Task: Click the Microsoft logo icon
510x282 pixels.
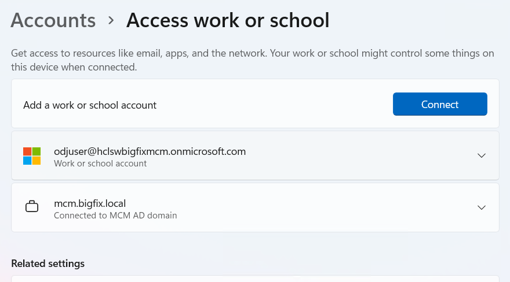Action: pyautogui.click(x=32, y=156)
